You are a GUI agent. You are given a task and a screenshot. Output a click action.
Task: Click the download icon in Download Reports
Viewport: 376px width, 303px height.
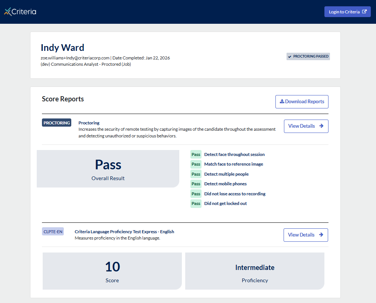pos(282,101)
